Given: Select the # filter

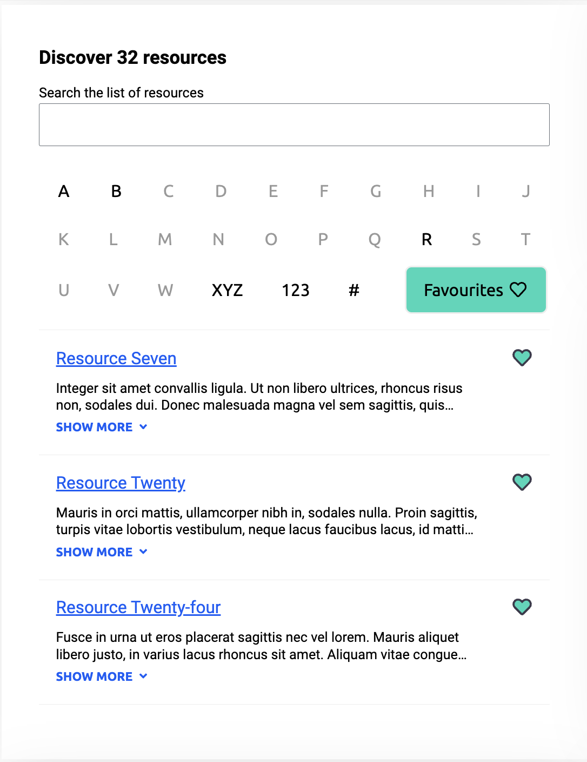Looking at the screenshot, I should (x=354, y=290).
